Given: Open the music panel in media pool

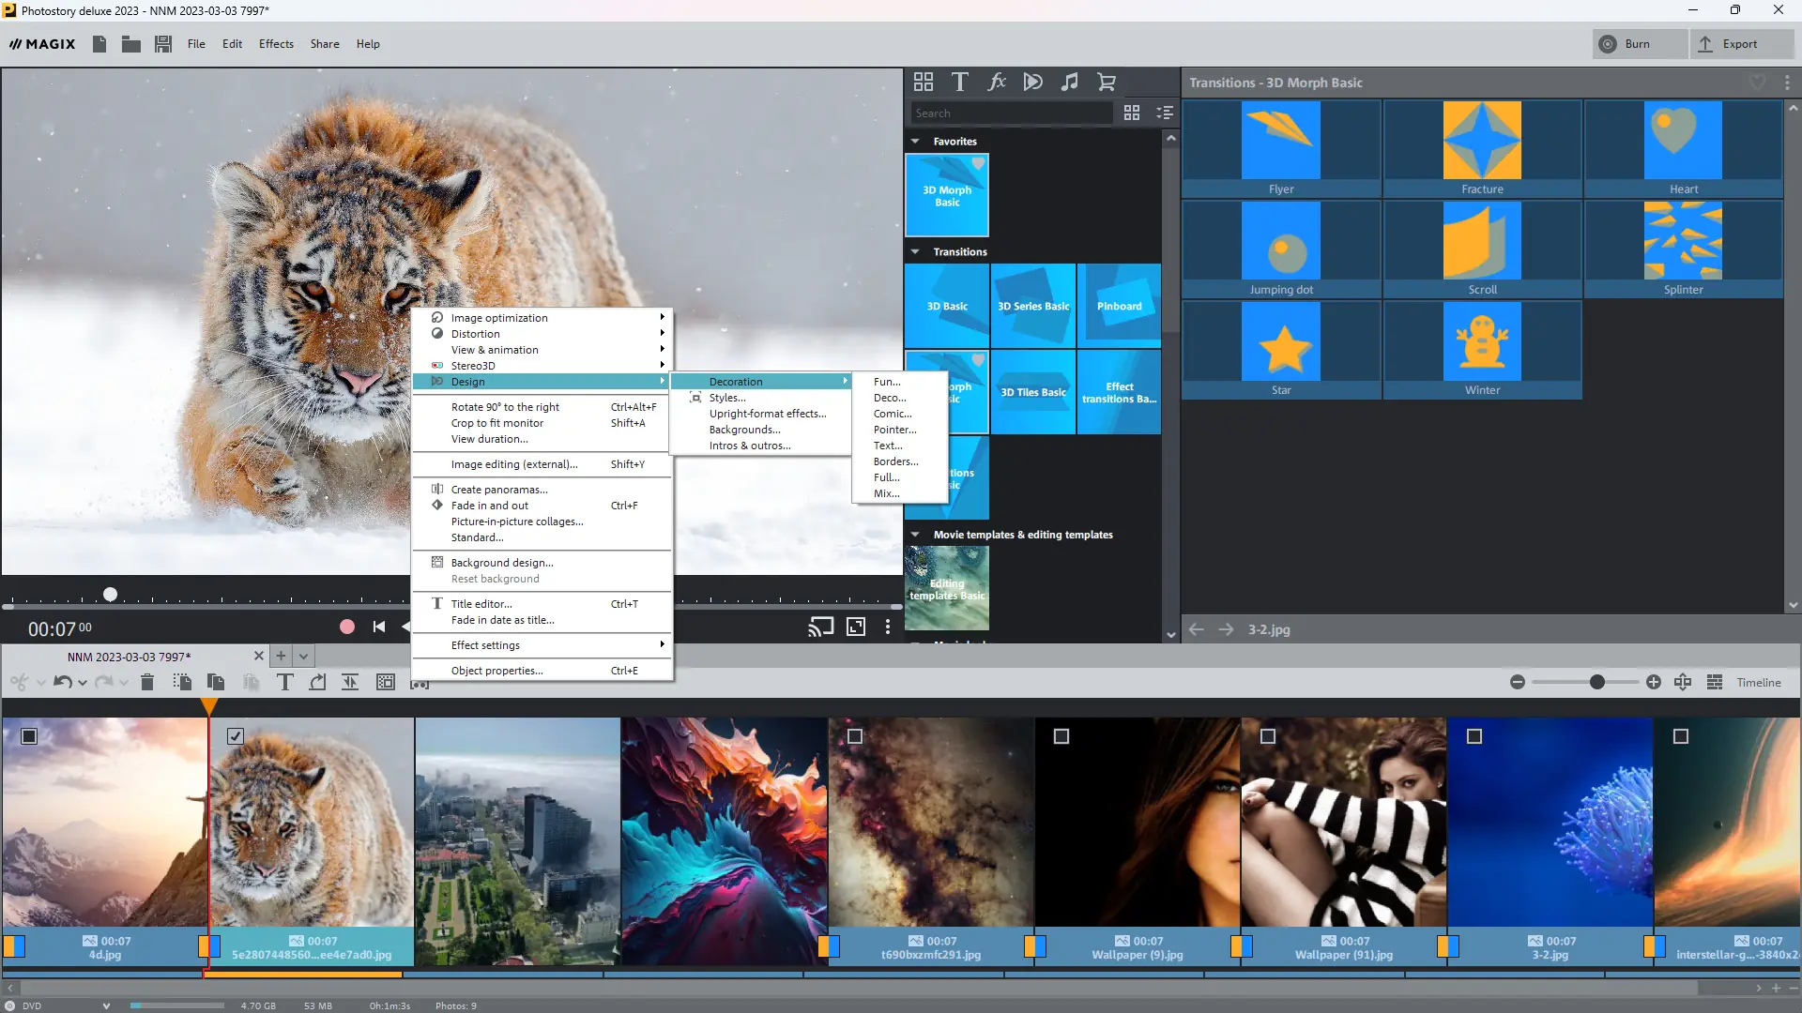Looking at the screenshot, I should point(1070,82).
